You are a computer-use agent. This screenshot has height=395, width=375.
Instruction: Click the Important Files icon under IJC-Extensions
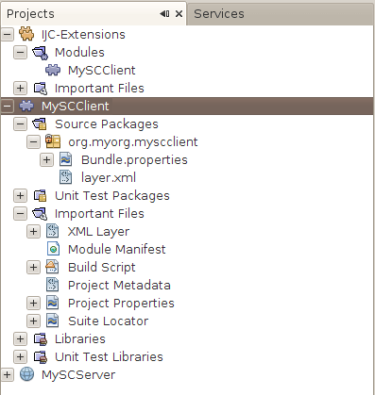tap(41, 89)
